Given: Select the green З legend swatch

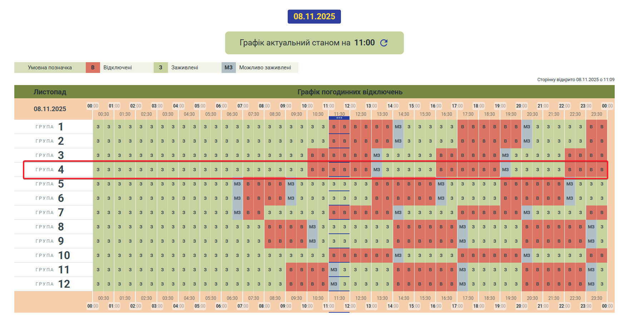Looking at the screenshot, I should [x=161, y=68].
